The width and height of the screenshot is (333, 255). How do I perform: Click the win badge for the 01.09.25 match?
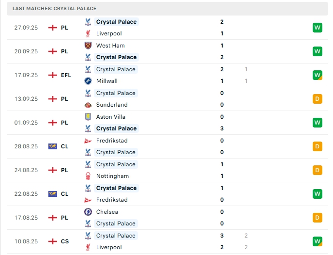click(318, 123)
